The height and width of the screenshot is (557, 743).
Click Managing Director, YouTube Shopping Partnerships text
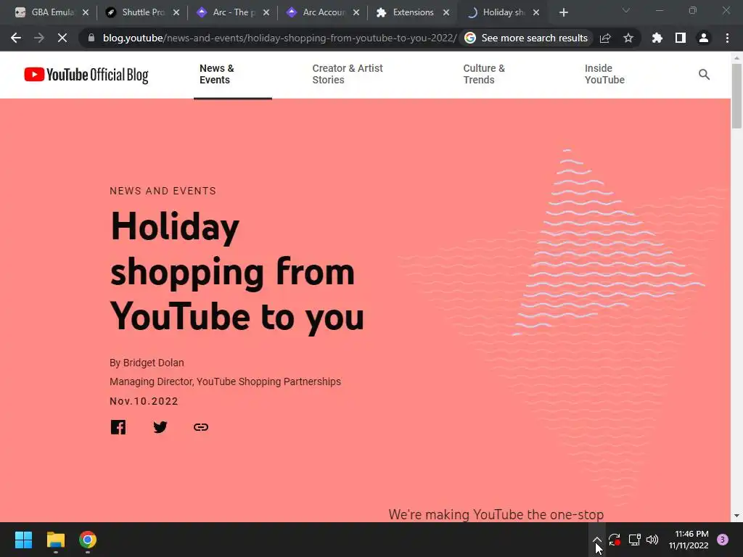[x=225, y=381]
